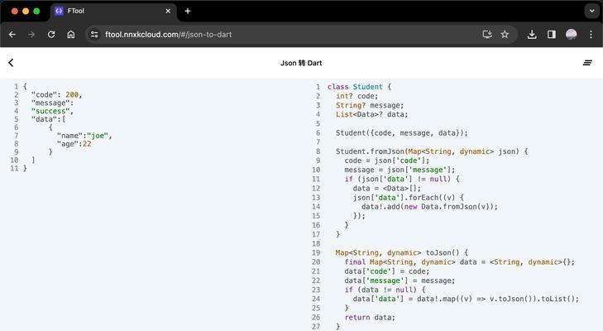
Task: Close the FTool tab
Action: click(168, 11)
